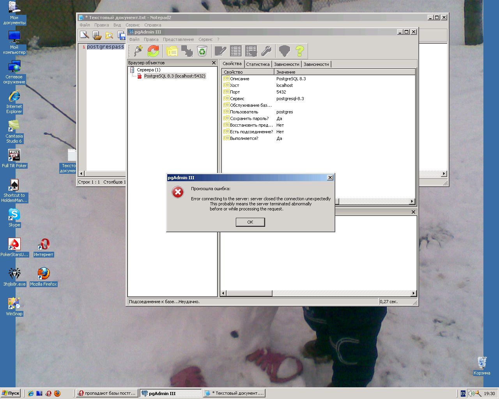Screen dimensions: 499x399
Task: Select the Описание property row
Action: (319, 79)
